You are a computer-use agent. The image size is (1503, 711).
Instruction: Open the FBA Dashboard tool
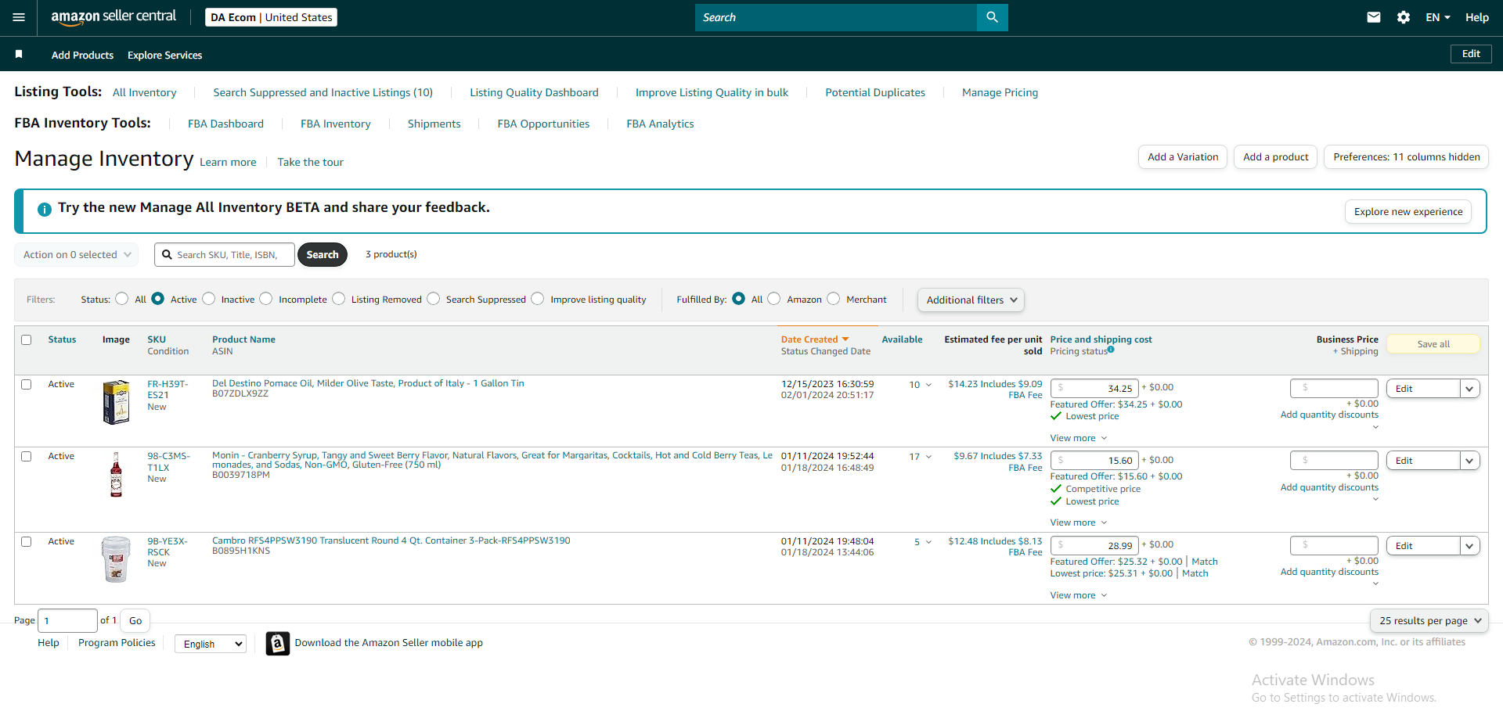225,124
